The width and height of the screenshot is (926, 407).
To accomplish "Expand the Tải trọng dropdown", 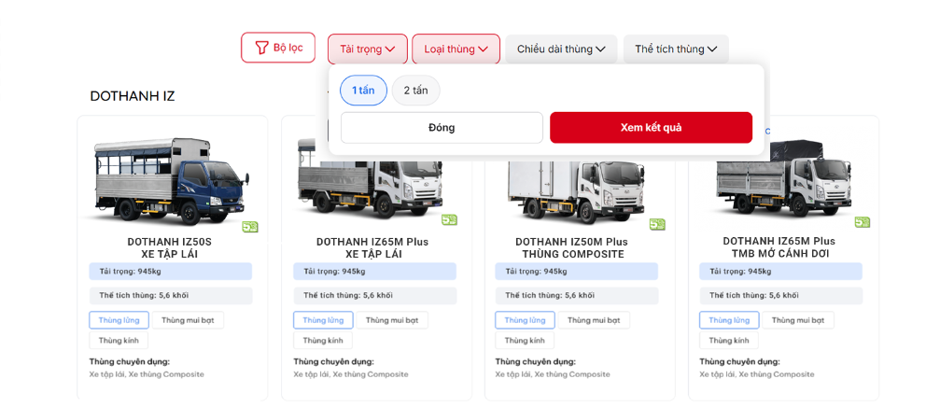I will pyautogui.click(x=367, y=49).
